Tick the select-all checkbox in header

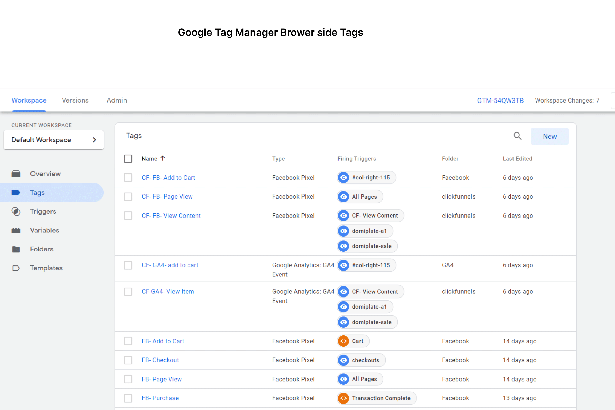click(128, 158)
